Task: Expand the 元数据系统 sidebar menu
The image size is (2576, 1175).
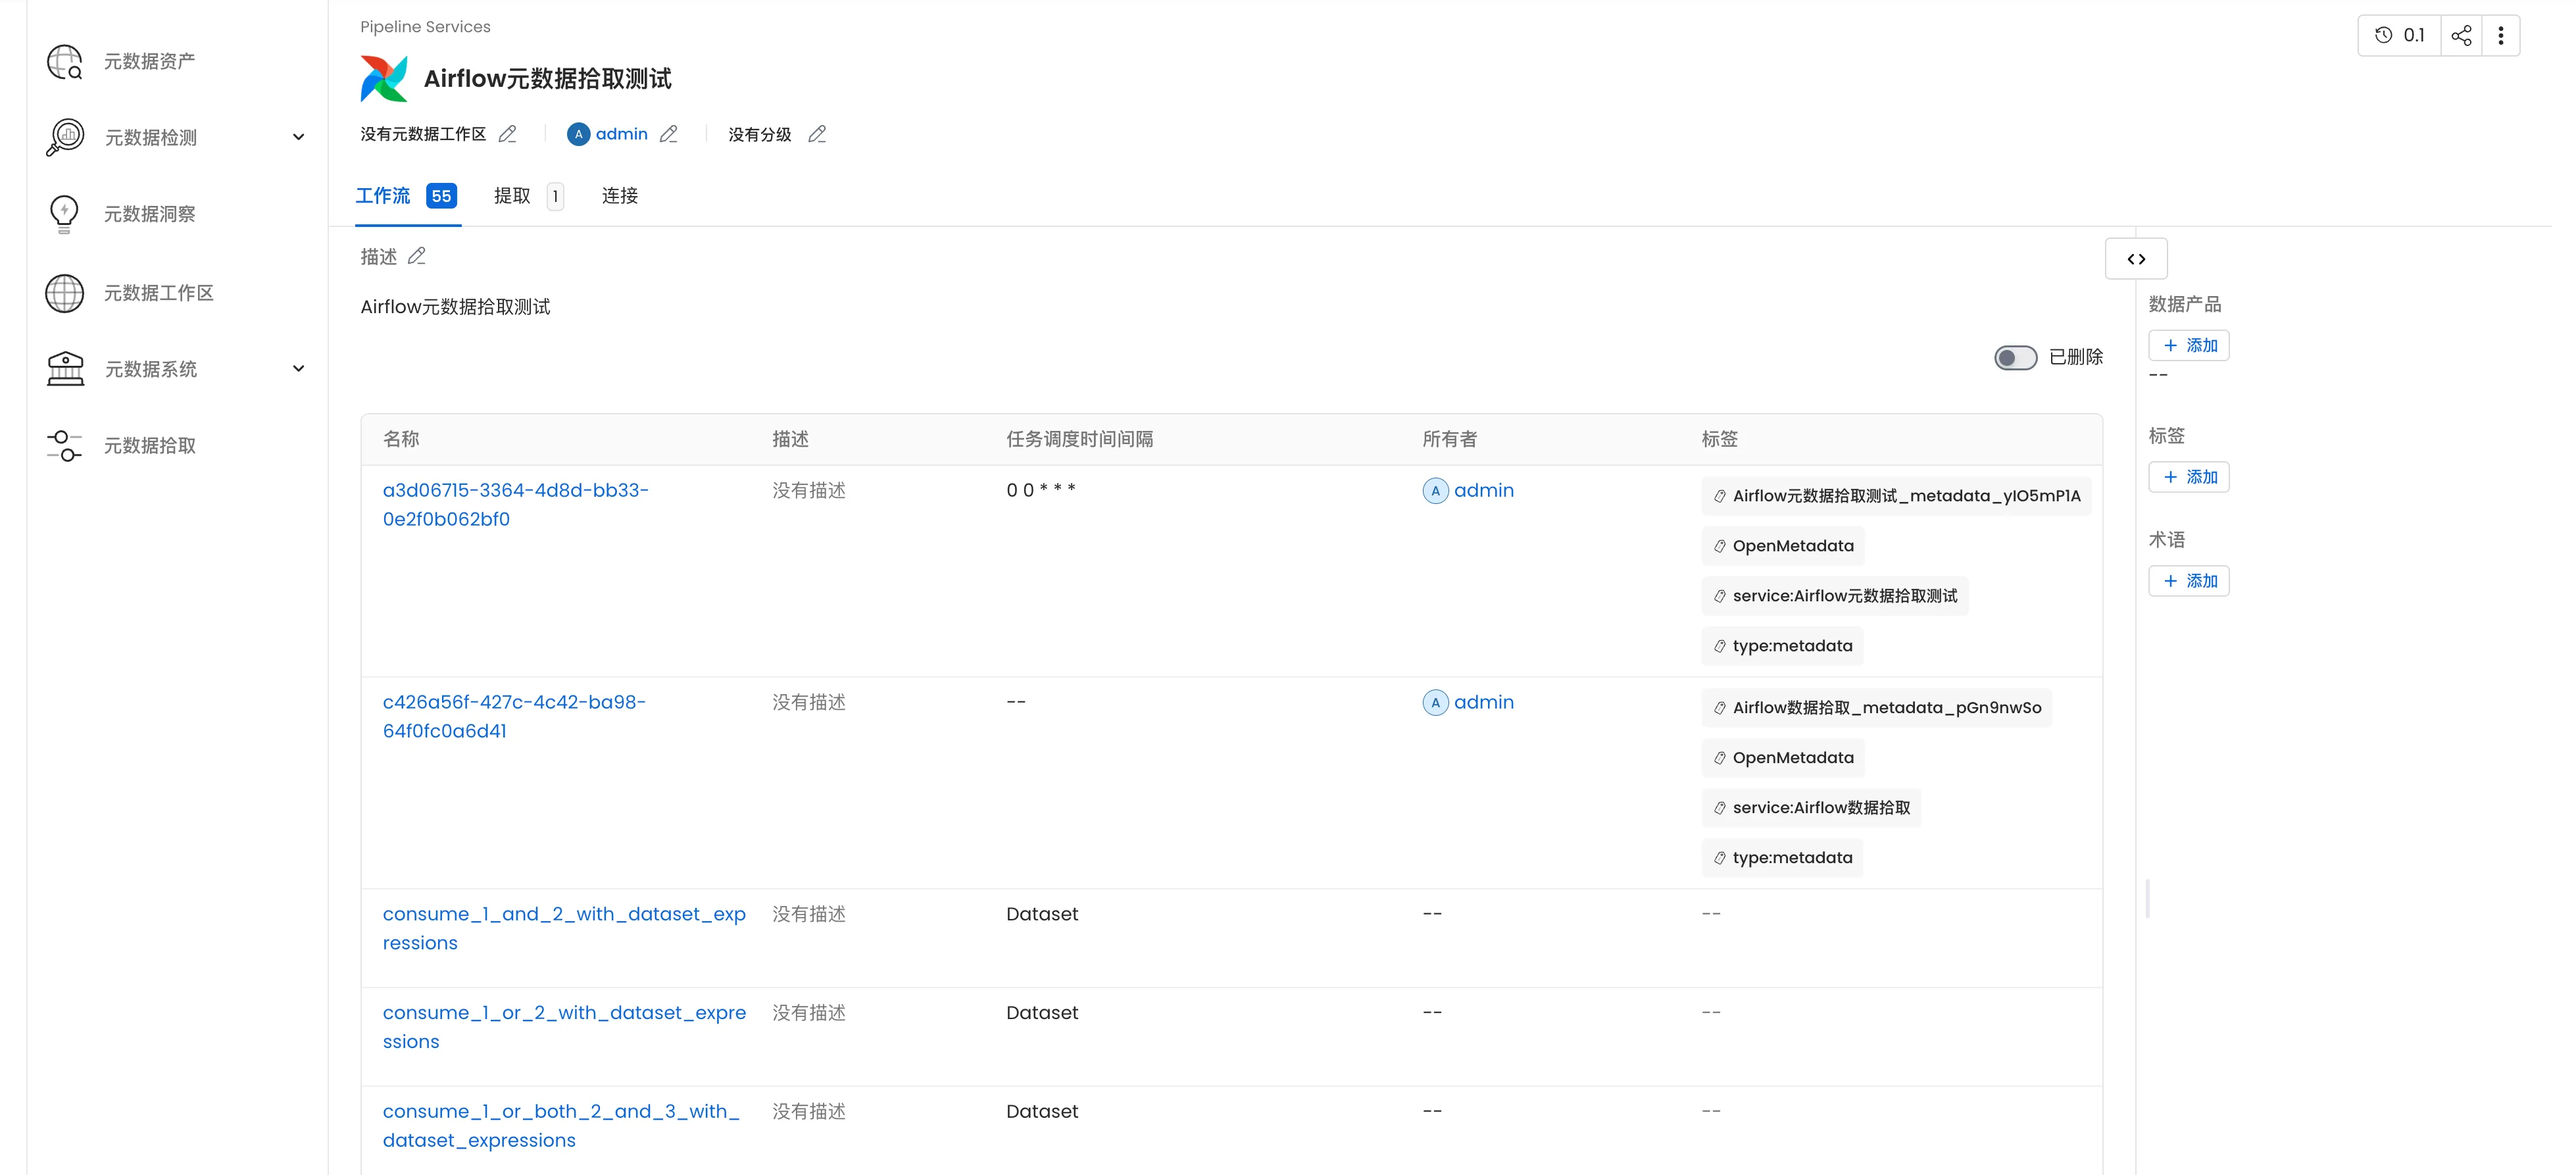Action: click(x=298, y=369)
